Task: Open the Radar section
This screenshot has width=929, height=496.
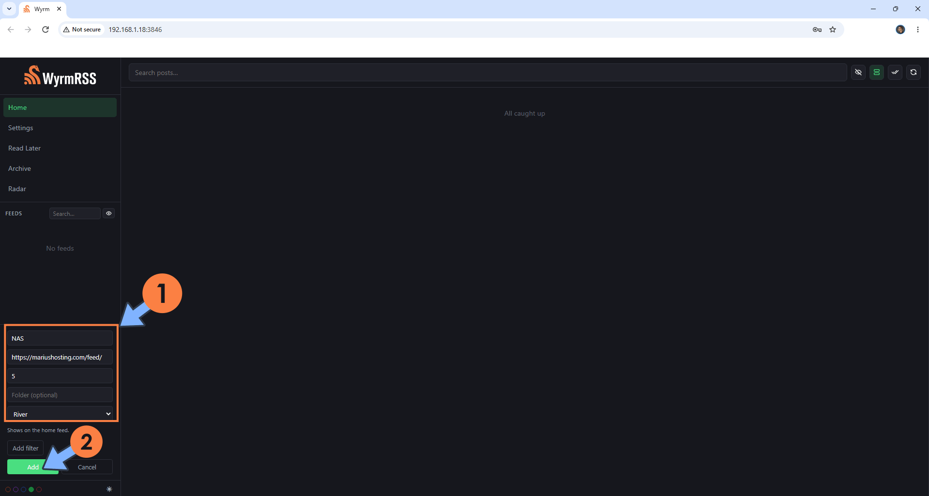Action: coord(60,189)
